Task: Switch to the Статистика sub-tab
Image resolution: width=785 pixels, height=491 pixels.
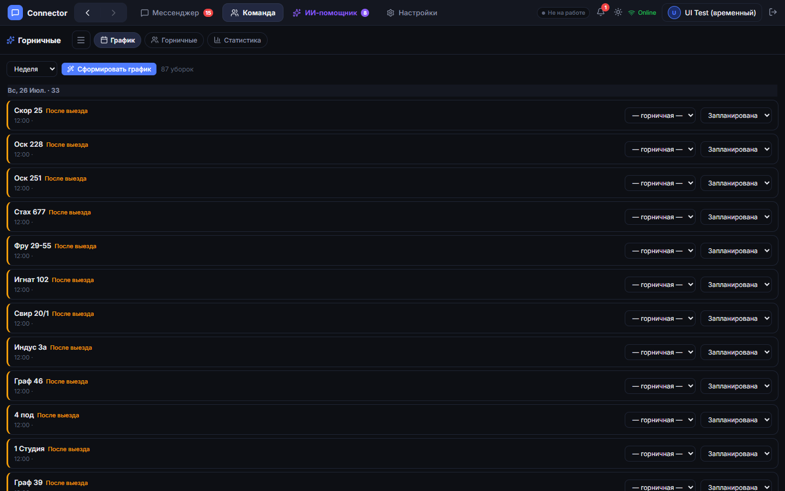Action: 237,40
